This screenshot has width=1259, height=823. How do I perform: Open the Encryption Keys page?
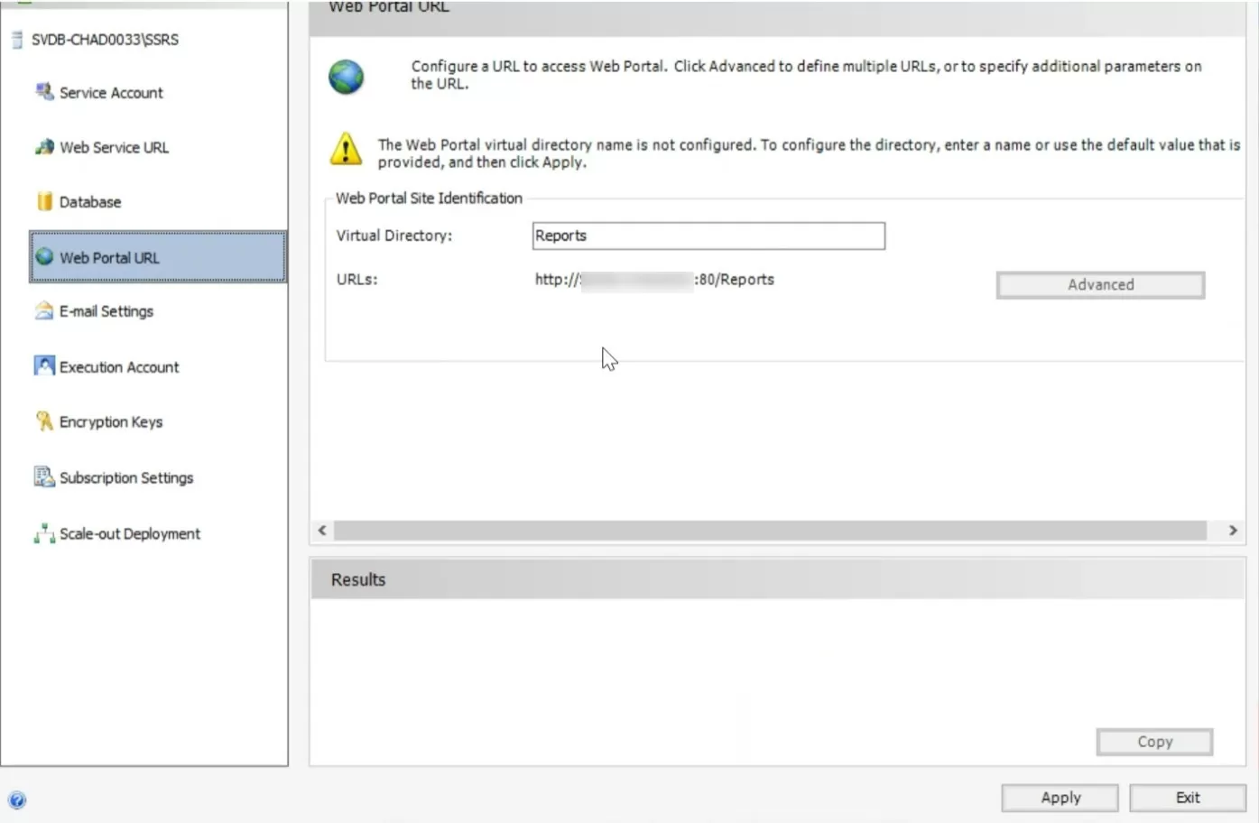(110, 421)
